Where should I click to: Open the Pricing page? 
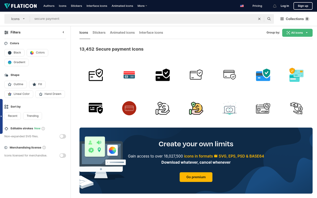[x=257, y=6]
